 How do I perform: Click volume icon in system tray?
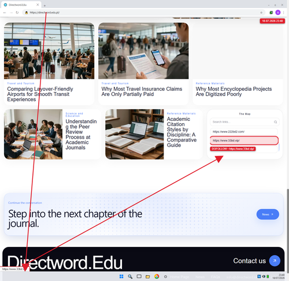[264, 276]
